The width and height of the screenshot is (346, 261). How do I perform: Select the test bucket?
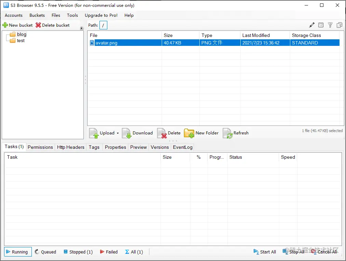tap(21, 40)
